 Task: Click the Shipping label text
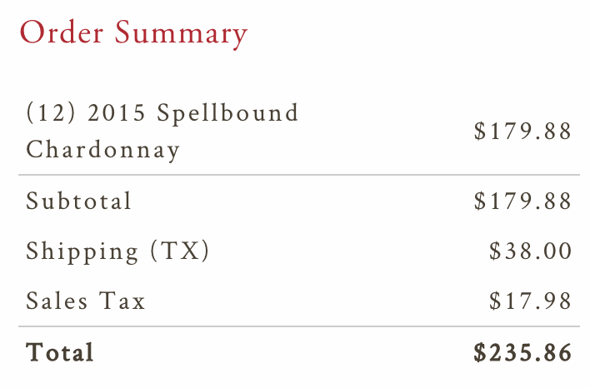(x=82, y=251)
